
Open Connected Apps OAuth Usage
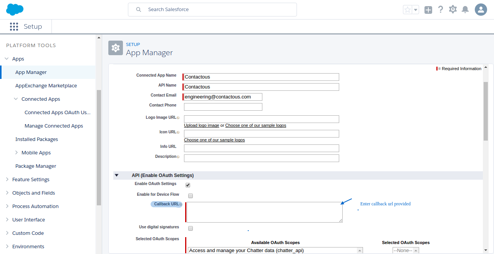(58, 113)
